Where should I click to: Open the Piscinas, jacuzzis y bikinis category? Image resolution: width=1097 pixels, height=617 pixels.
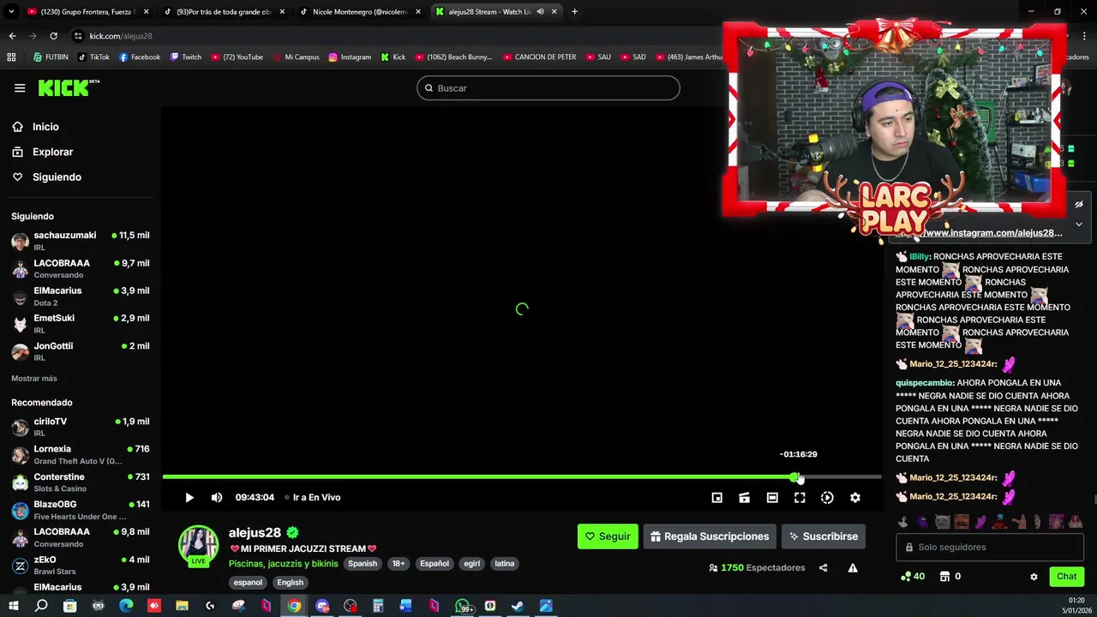click(x=283, y=564)
